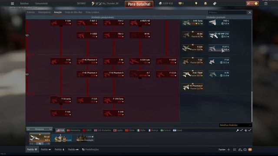
Task: Switch to the Frota do Alto-Mar tab
Action: click(x=73, y=12)
